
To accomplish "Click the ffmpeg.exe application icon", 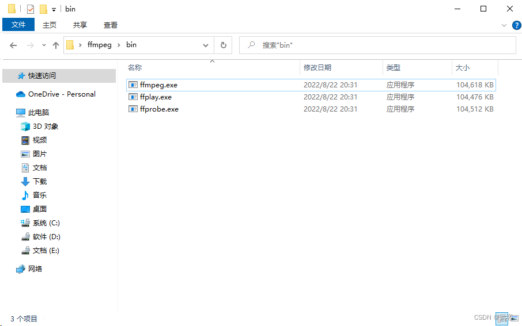I will tap(133, 85).
